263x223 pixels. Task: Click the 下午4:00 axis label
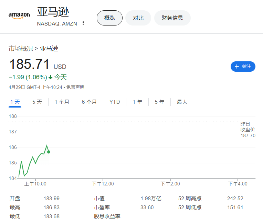[x=238, y=184]
